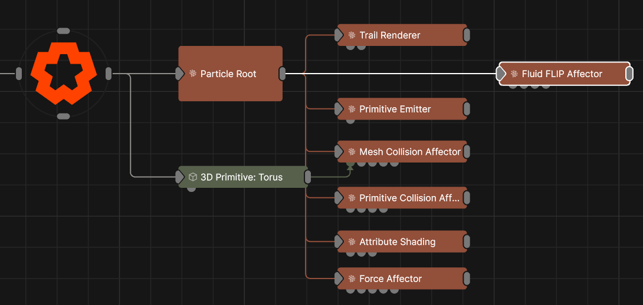Click the right output port of root logo node

tap(109, 74)
